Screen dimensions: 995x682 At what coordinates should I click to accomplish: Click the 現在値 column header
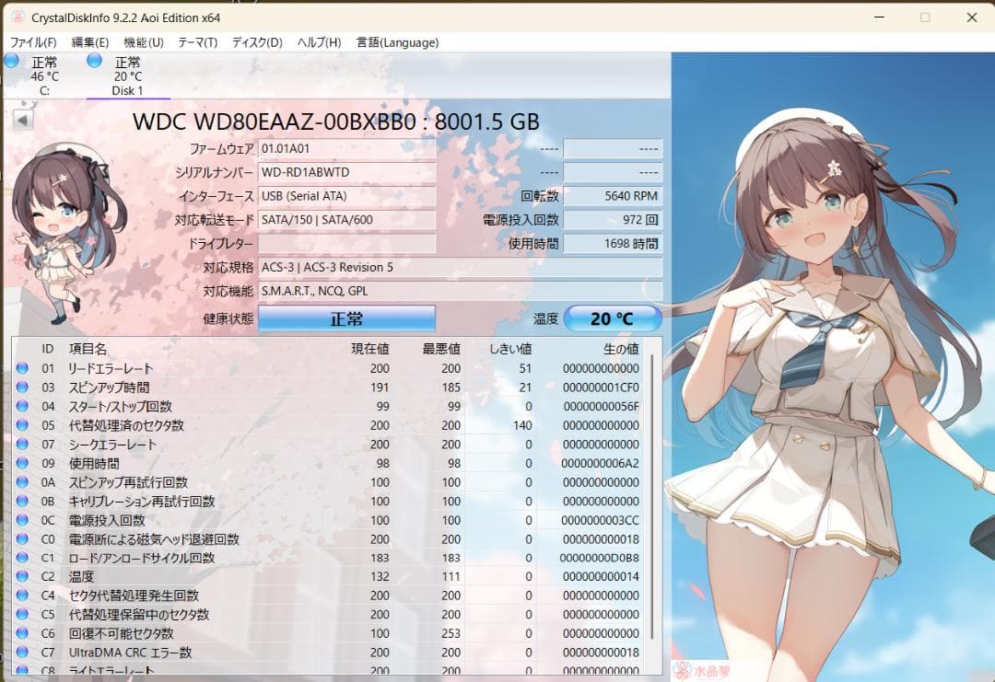[370, 349]
